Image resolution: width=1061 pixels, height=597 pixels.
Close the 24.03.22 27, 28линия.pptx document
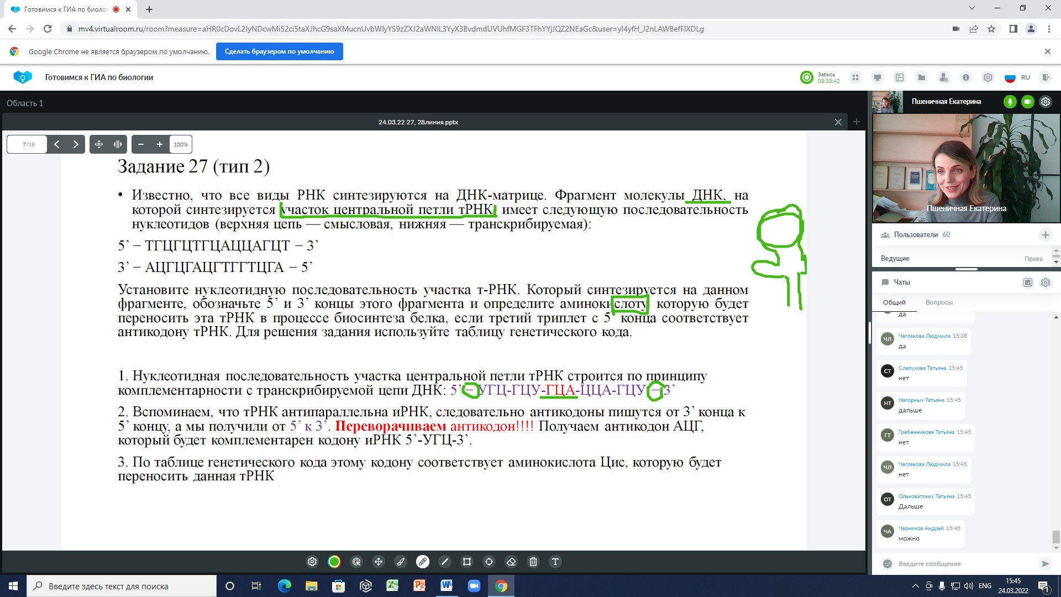[838, 122]
